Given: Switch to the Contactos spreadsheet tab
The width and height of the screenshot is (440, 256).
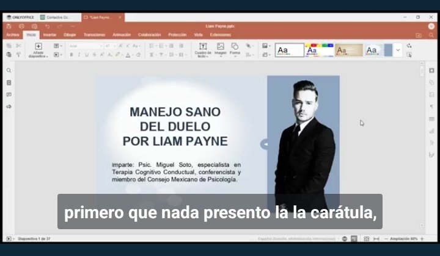Looking at the screenshot, I should (59, 17).
